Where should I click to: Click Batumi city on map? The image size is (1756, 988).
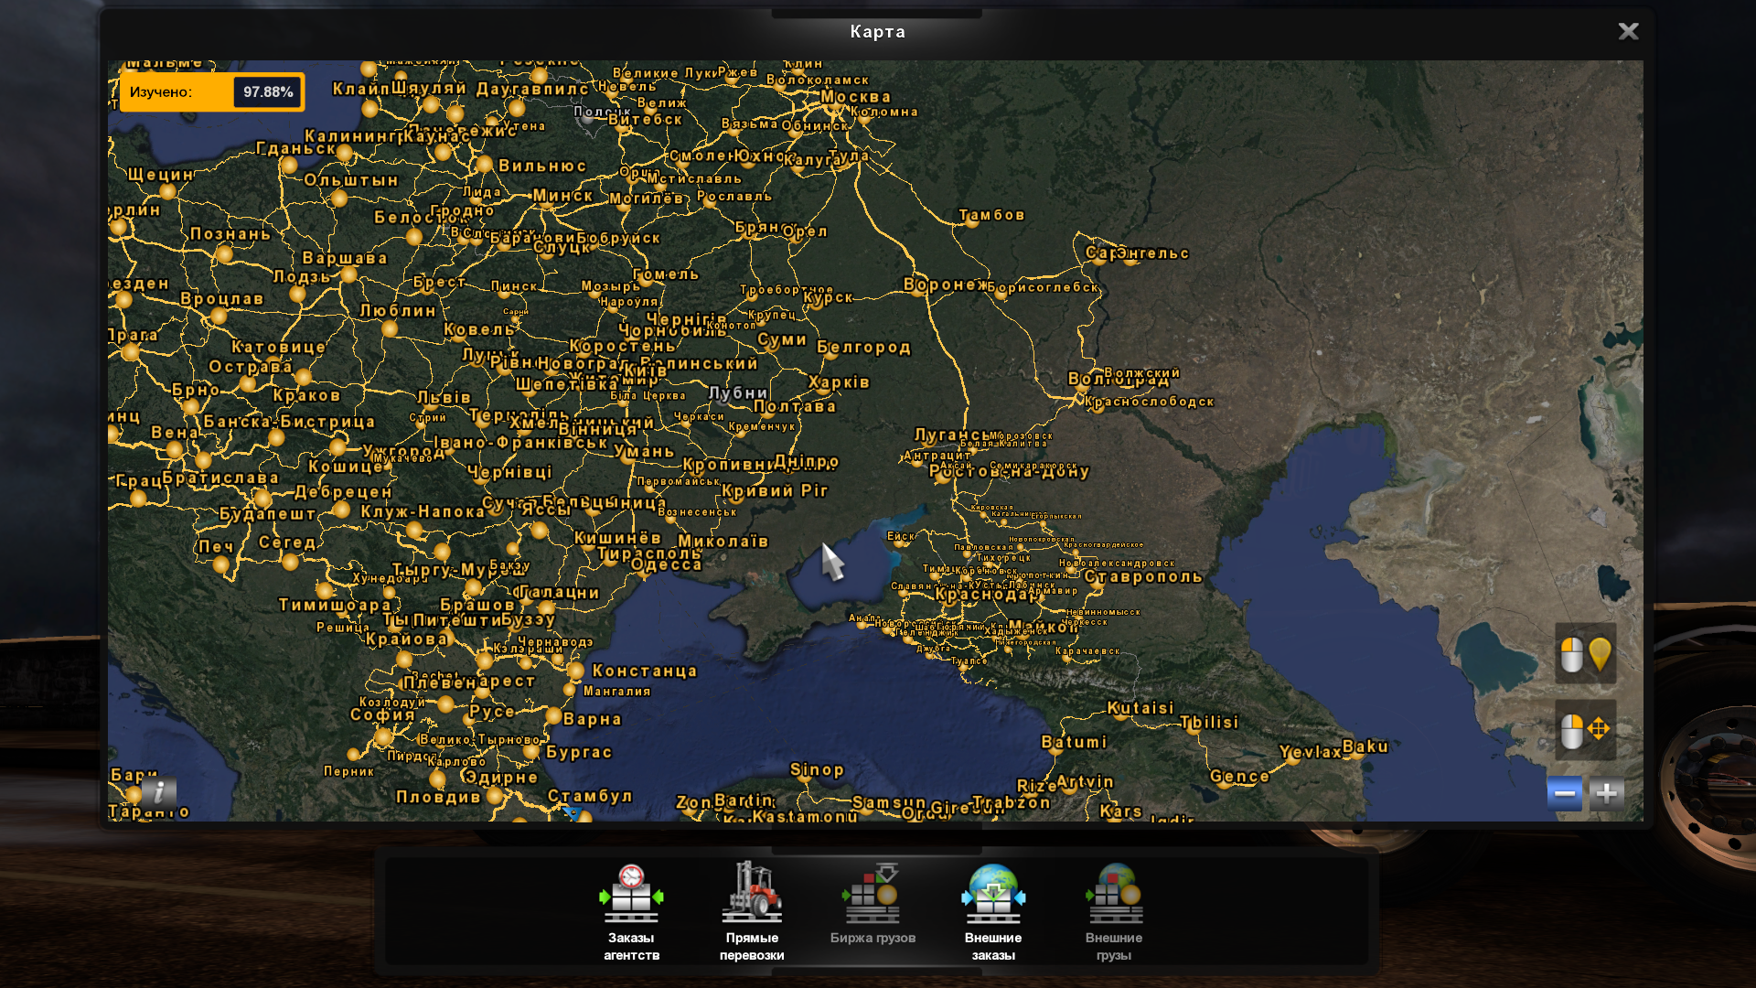coord(1075,742)
